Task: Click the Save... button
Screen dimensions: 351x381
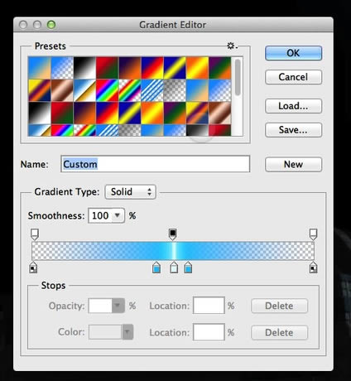Action: click(x=293, y=130)
